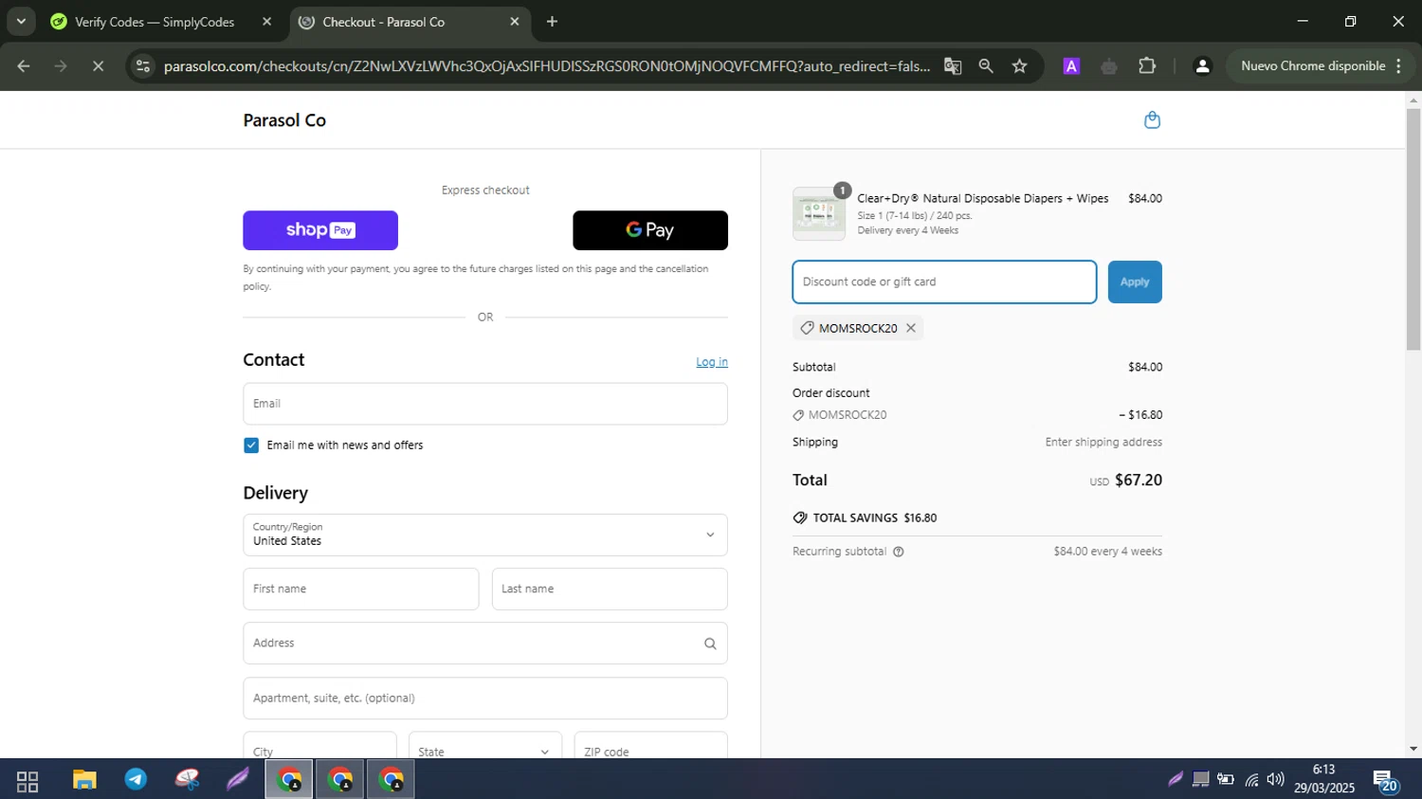This screenshot has width=1422, height=799.
Task: Expand the Country/Region dropdown
Action: pyautogui.click(x=485, y=535)
